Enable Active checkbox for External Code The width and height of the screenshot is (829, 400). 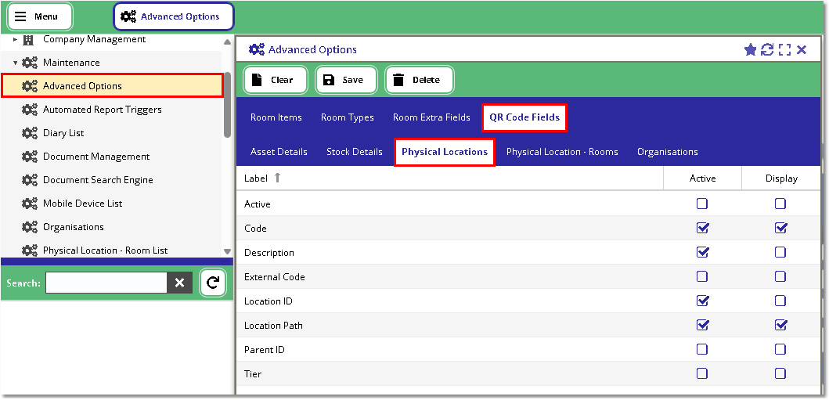point(702,276)
